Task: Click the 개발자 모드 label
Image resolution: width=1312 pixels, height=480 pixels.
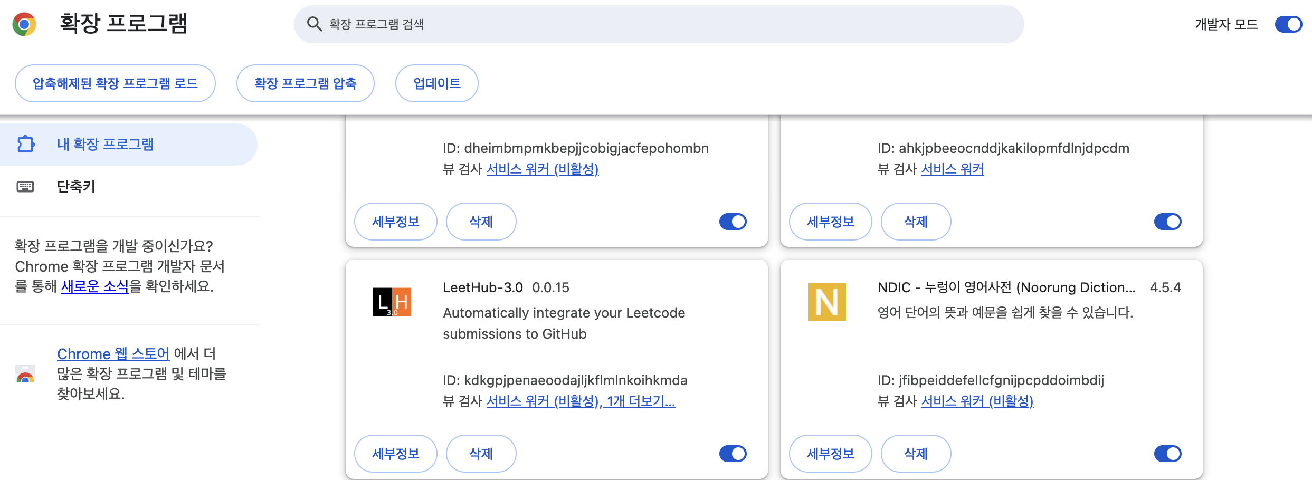Action: [x=1227, y=24]
